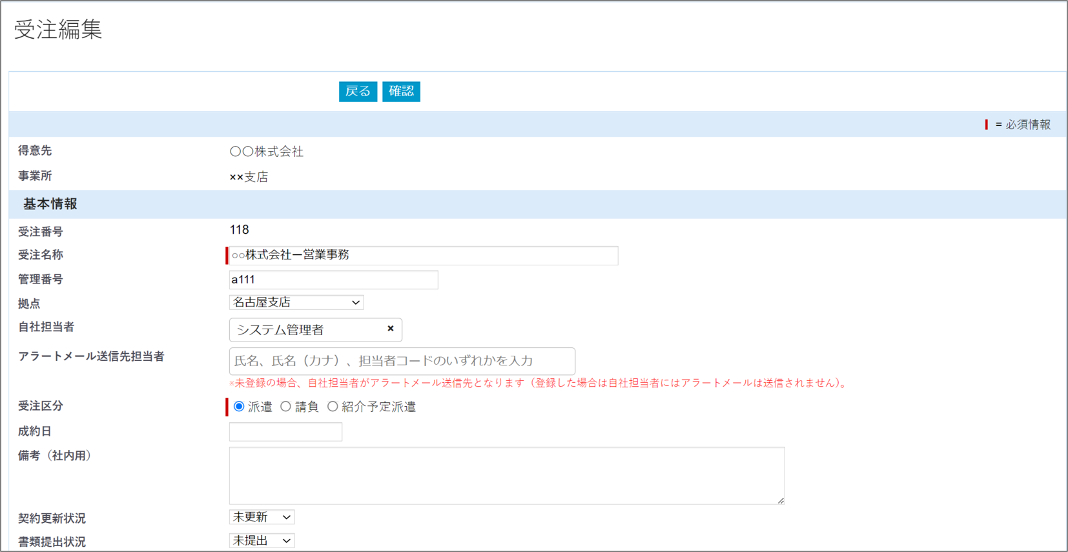The width and height of the screenshot is (1068, 552).
Task: Click the 契約更新状況 label
Action: coord(52,518)
